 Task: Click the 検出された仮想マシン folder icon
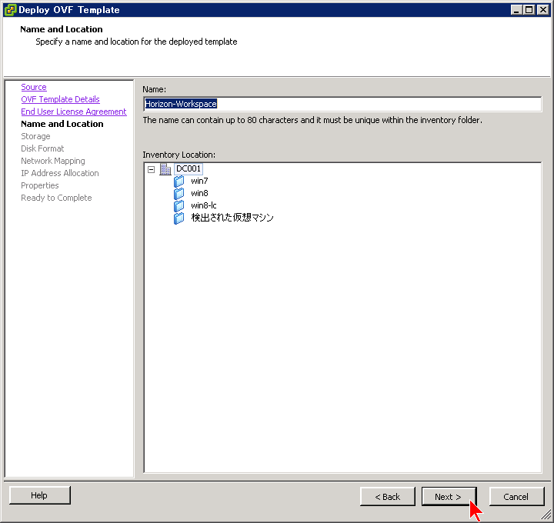click(179, 218)
